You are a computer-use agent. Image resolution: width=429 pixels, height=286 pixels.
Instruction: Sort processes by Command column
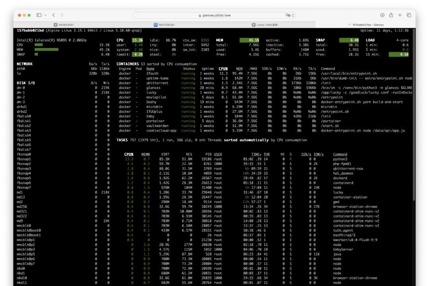click(340, 154)
